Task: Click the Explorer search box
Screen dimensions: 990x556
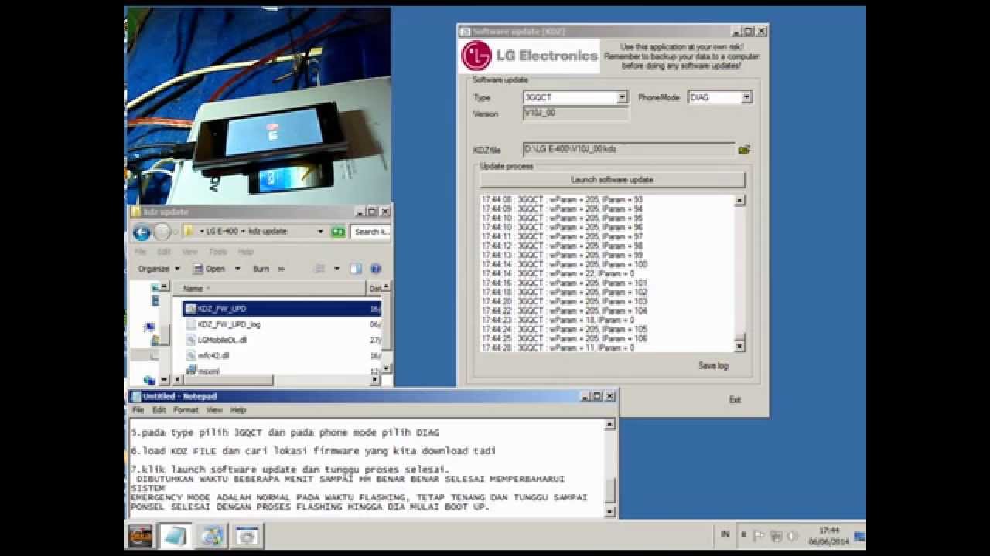Action: [x=370, y=231]
